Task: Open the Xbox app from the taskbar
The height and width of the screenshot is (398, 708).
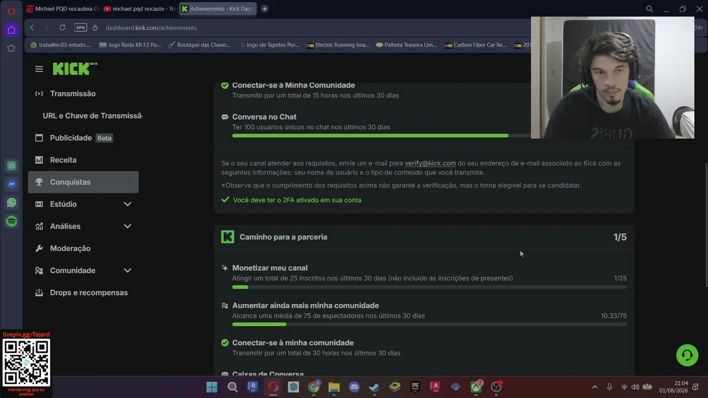Action: point(476,387)
